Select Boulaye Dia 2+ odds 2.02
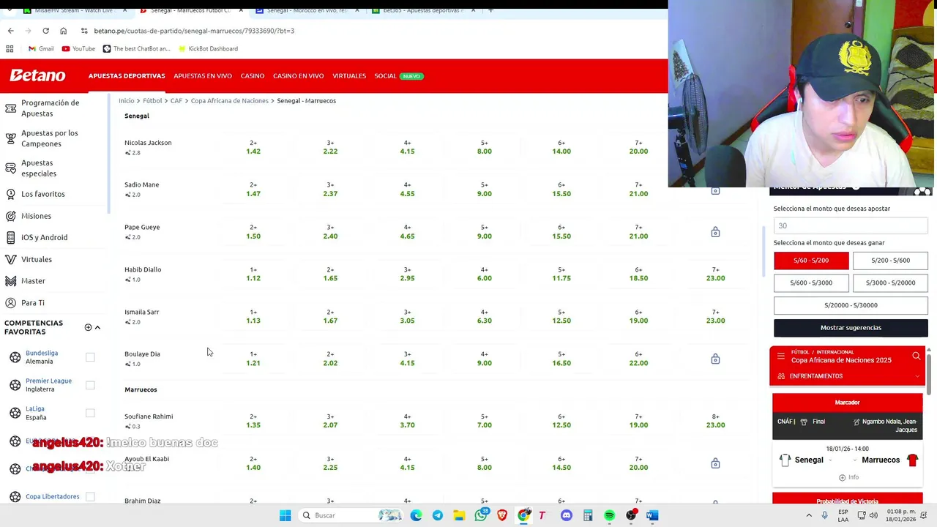 [x=330, y=359]
